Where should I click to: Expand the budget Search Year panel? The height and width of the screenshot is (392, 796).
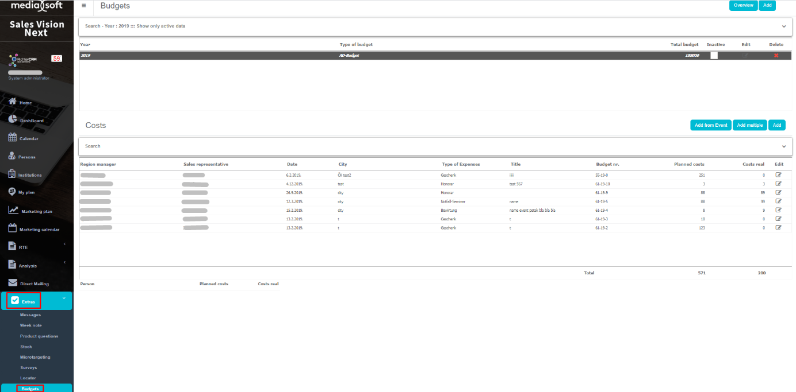click(x=783, y=26)
